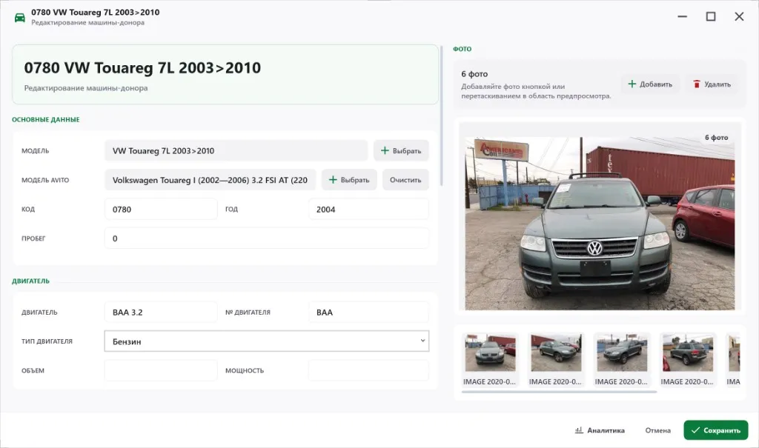Screen dimensions: 759x448
Task: Click the ПРОБЕГ field containing 0
Action: (x=266, y=238)
